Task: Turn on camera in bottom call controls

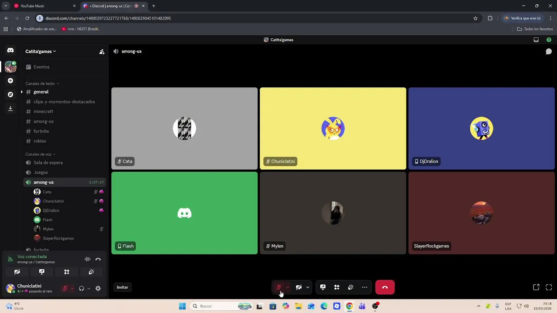Action: pos(299,287)
